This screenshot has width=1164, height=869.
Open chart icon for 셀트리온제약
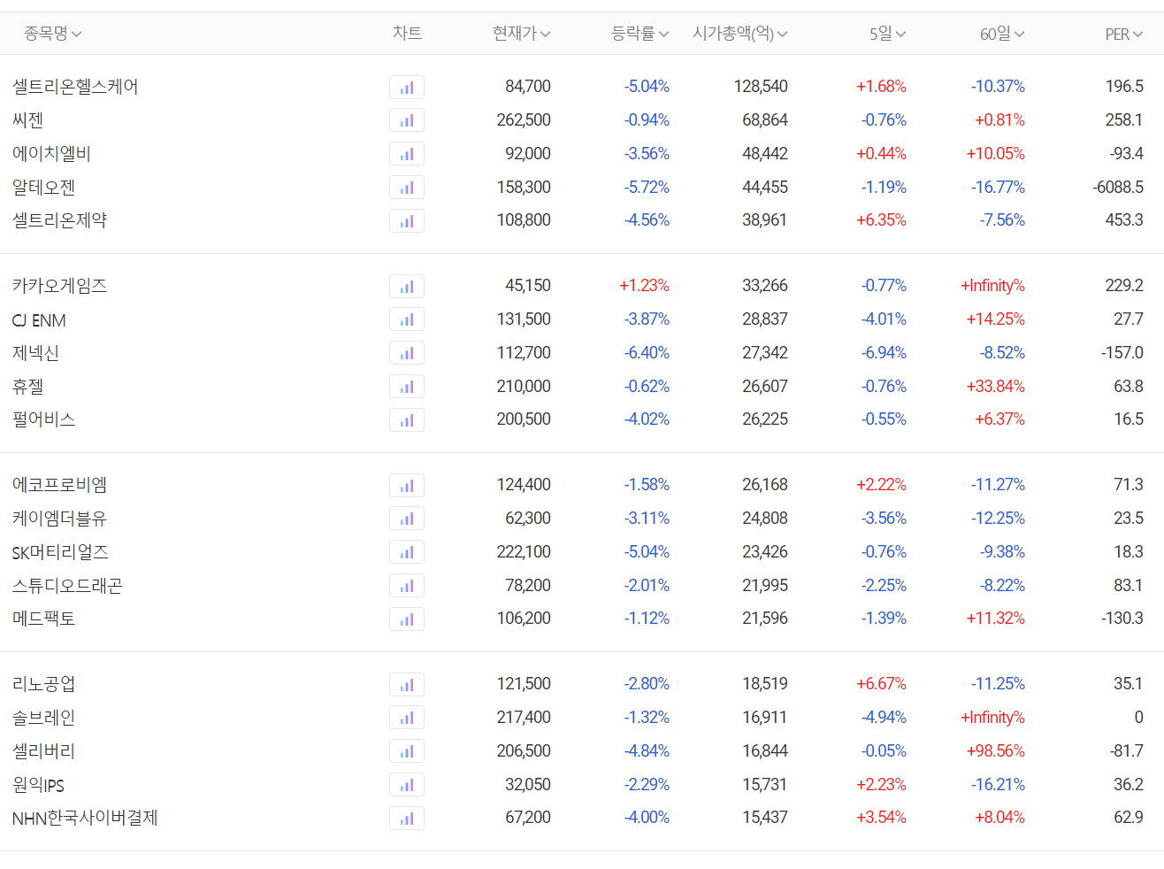tap(407, 220)
